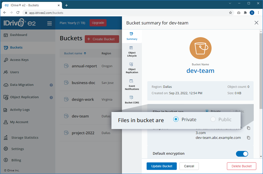
Task: Open Chrome's three-dot menu
Action: click(258, 13)
